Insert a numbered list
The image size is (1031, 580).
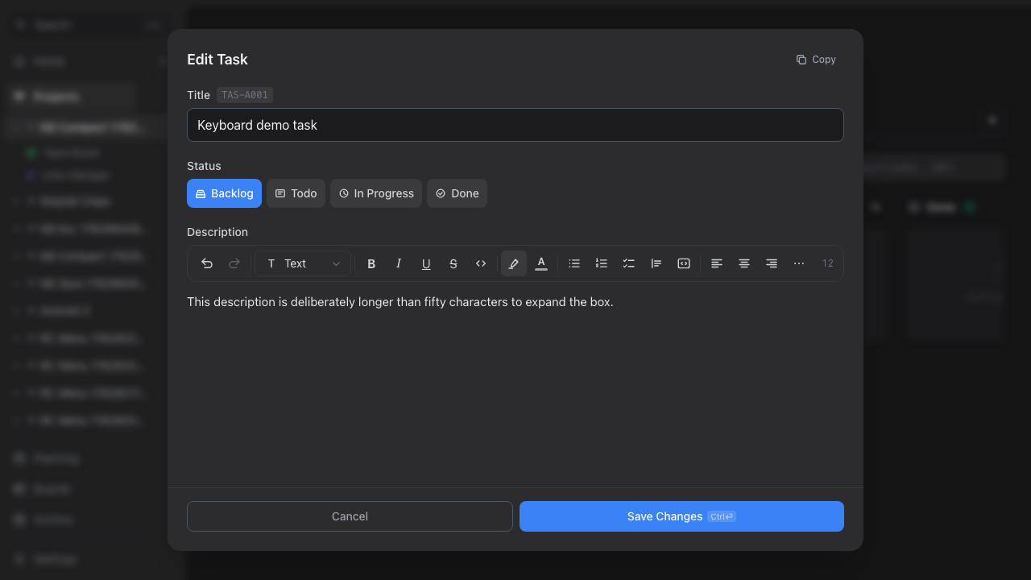point(602,263)
